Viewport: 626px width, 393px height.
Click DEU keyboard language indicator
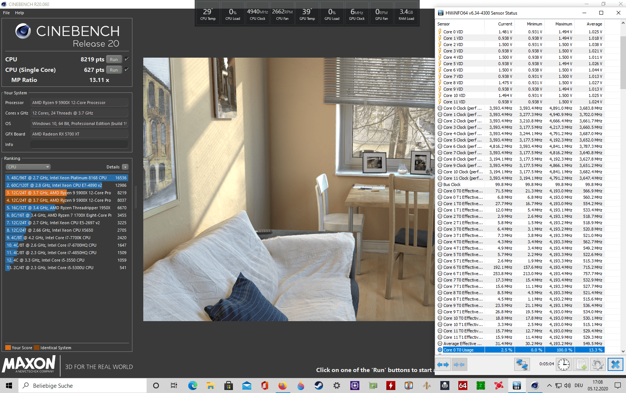(x=579, y=386)
